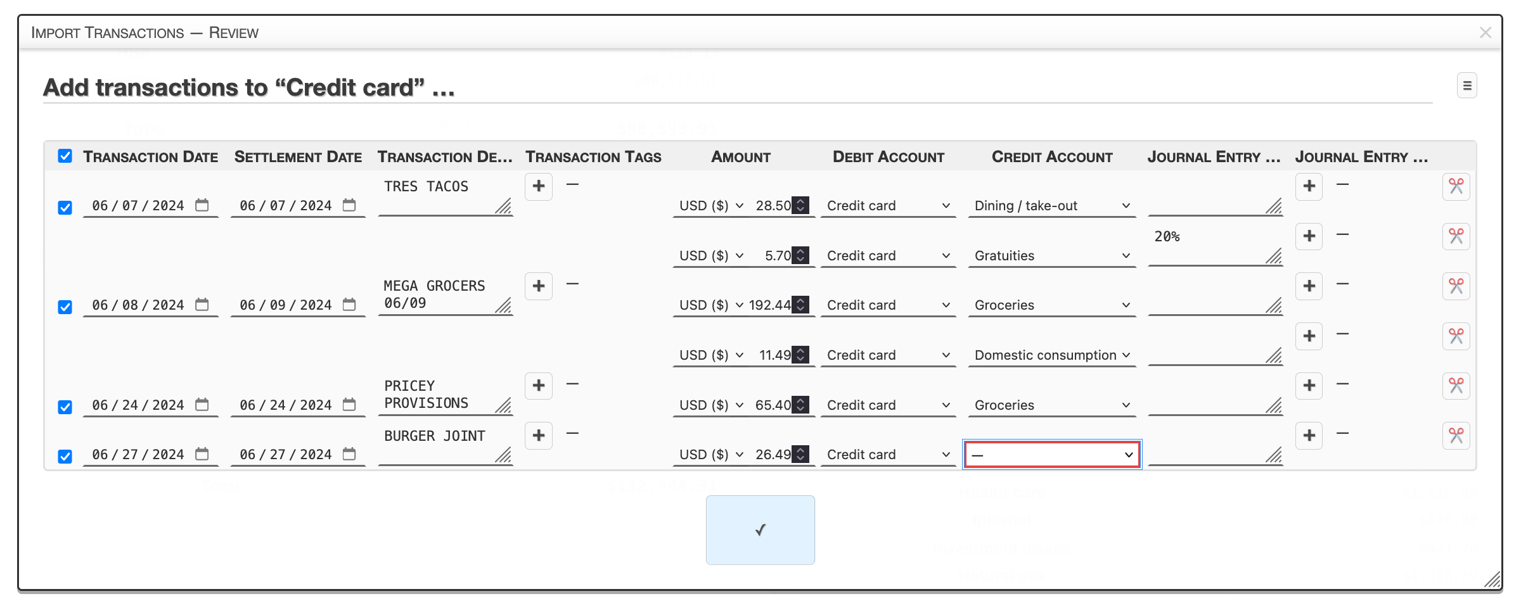Add journal entry tag on Domestic consumption row

(1309, 336)
